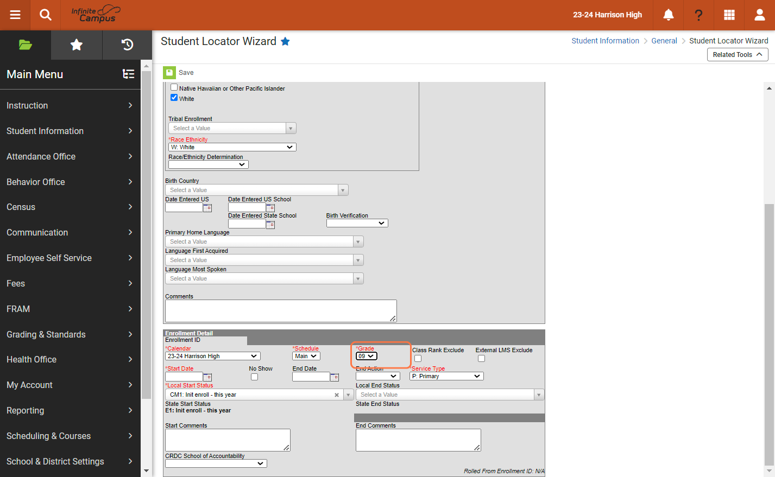
Task: Click the Infinite Campus logo
Action: click(96, 14)
